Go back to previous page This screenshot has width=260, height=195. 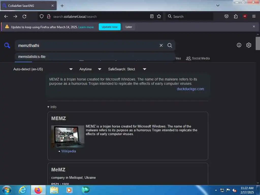tap(6, 17)
